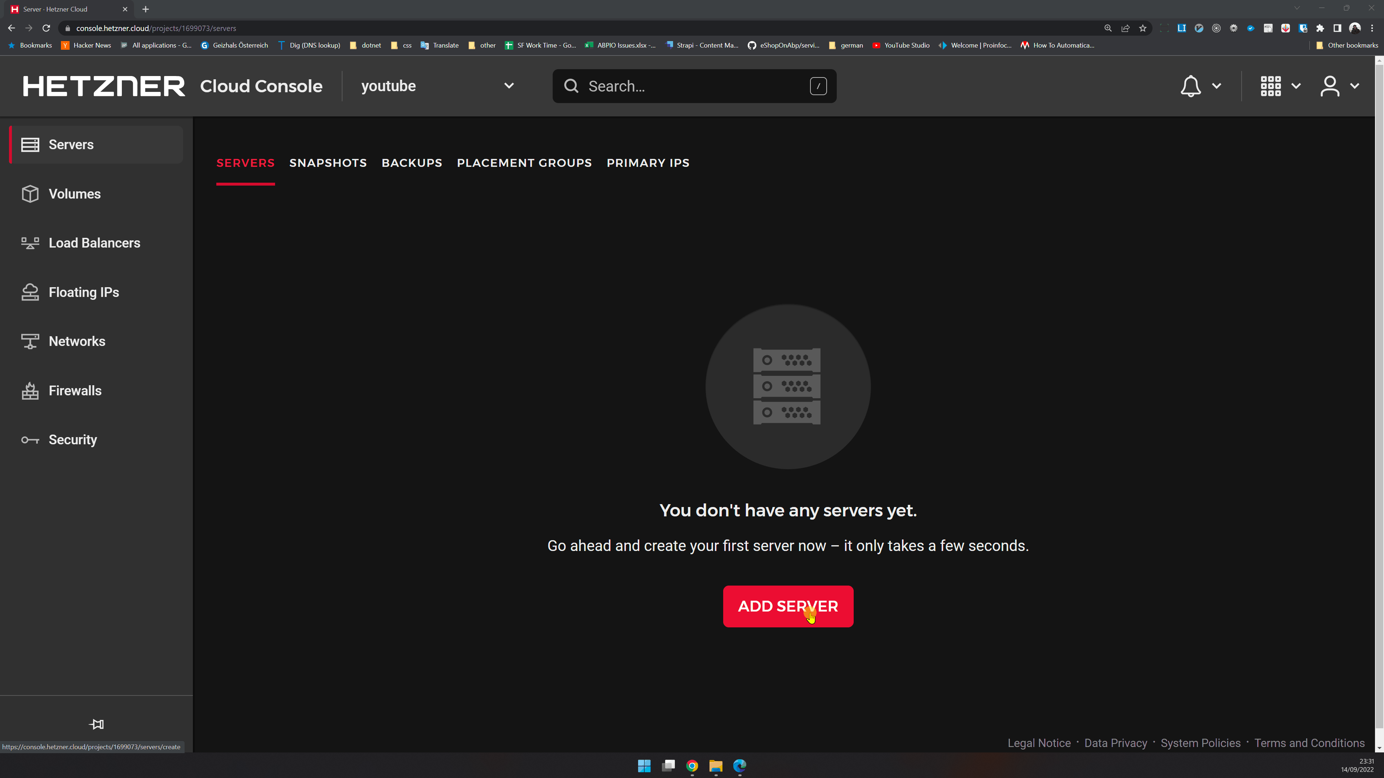Open the apps grid menu icon

[x=1271, y=86]
